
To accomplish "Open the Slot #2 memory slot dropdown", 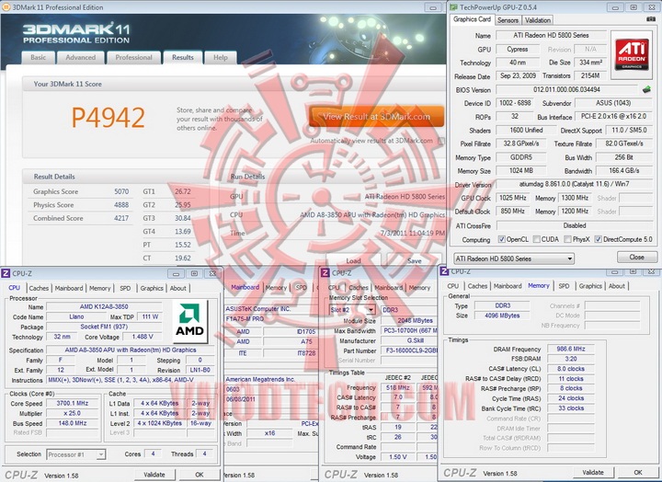I will coord(352,310).
